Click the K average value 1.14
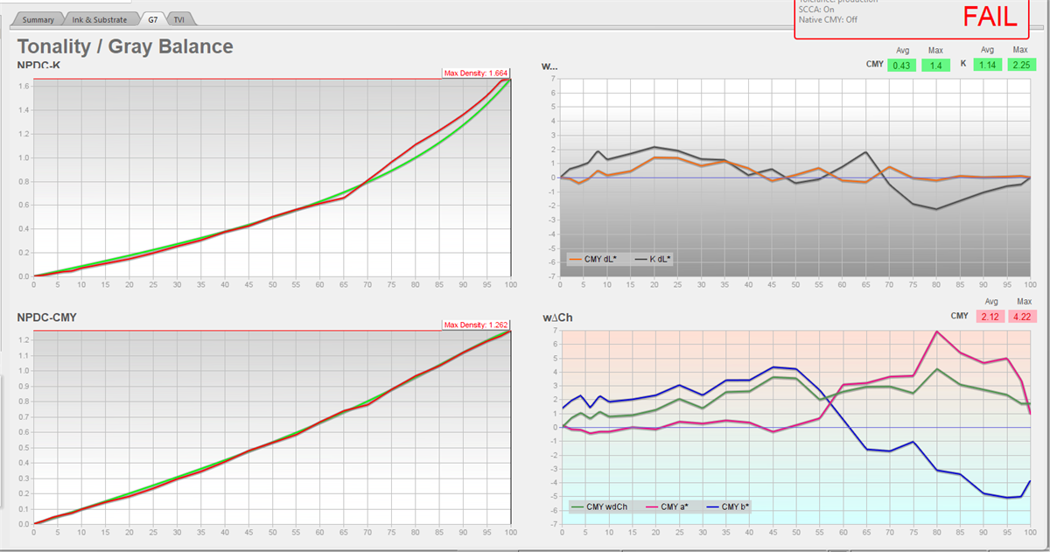The image size is (1050, 552). tap(986, 66)
